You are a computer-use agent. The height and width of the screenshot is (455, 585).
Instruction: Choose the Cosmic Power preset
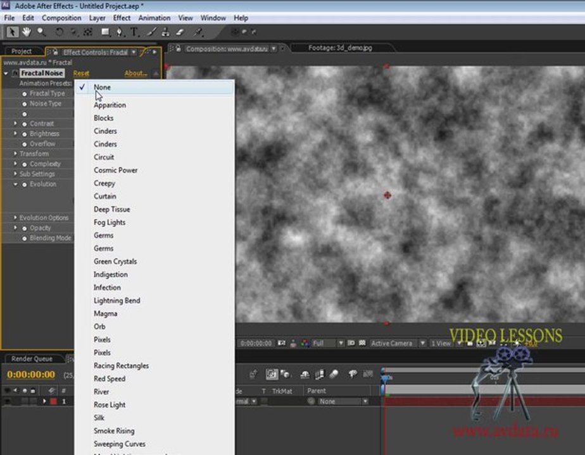point(116,170)
